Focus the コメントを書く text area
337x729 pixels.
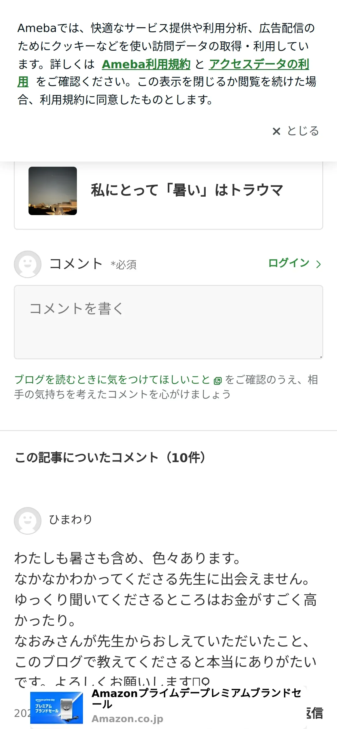(x=168, y=322)
